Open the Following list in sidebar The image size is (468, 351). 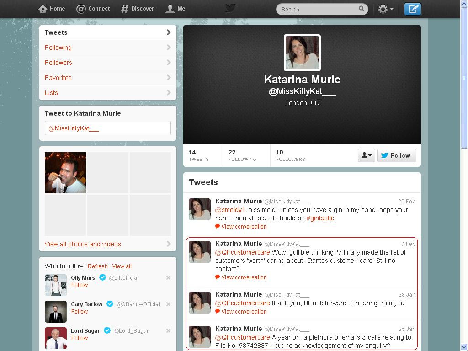pos(108,48)
